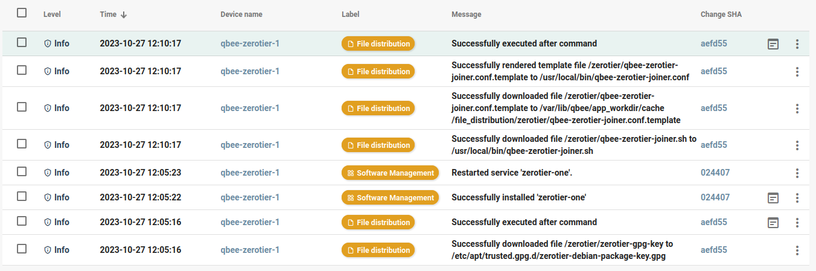Click the Message column header
816x271 pixels.
pos(466,14)
